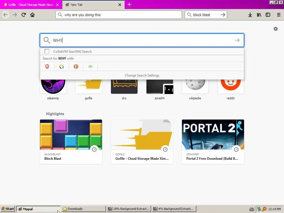Focus the address bar reading why are you doing this
This screenshot has width=284, height=213.
point(119,15)
